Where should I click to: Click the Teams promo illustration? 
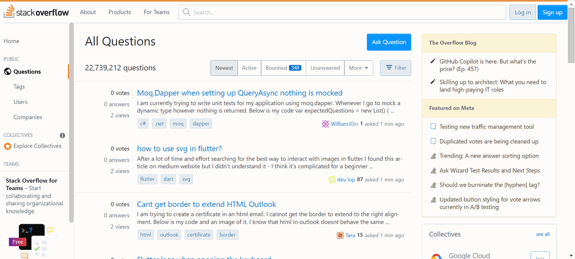(x=32, y=241)
